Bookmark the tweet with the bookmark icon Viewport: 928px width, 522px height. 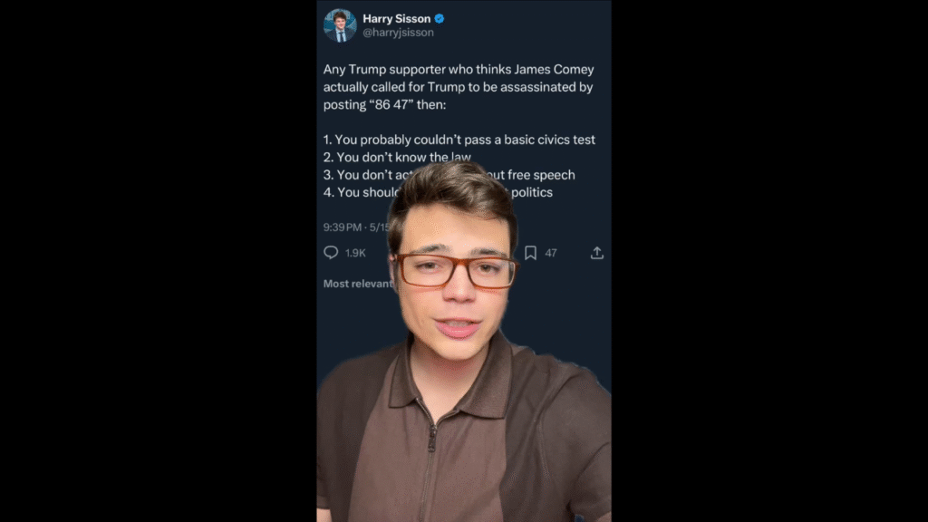click(530, 253)
